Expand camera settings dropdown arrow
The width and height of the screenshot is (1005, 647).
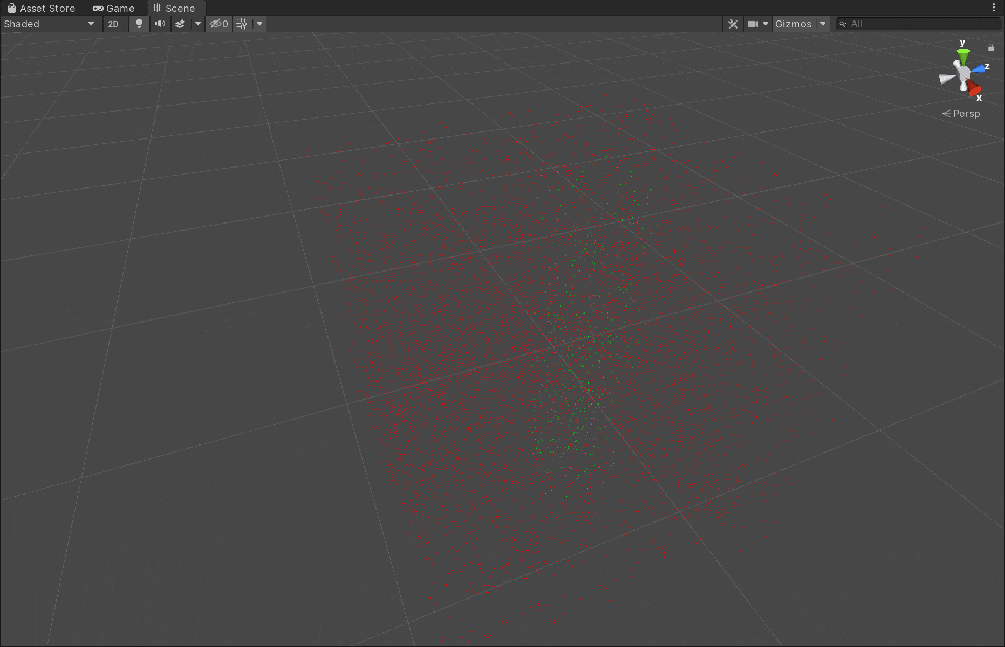point(765,24)
